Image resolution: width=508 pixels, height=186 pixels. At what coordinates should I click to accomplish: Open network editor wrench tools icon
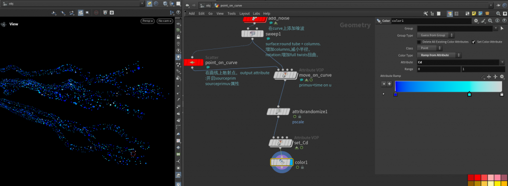426,13
